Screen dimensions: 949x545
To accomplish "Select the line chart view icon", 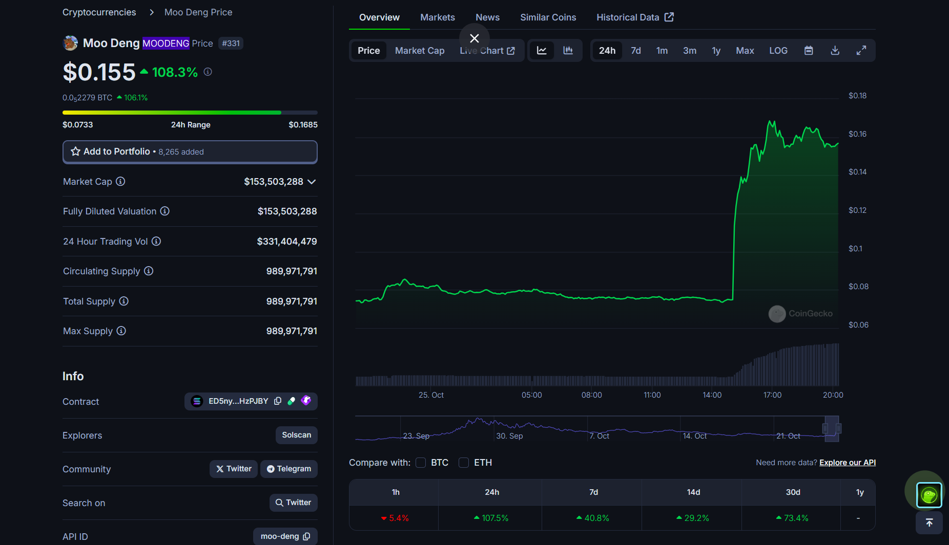I will 542,50.
